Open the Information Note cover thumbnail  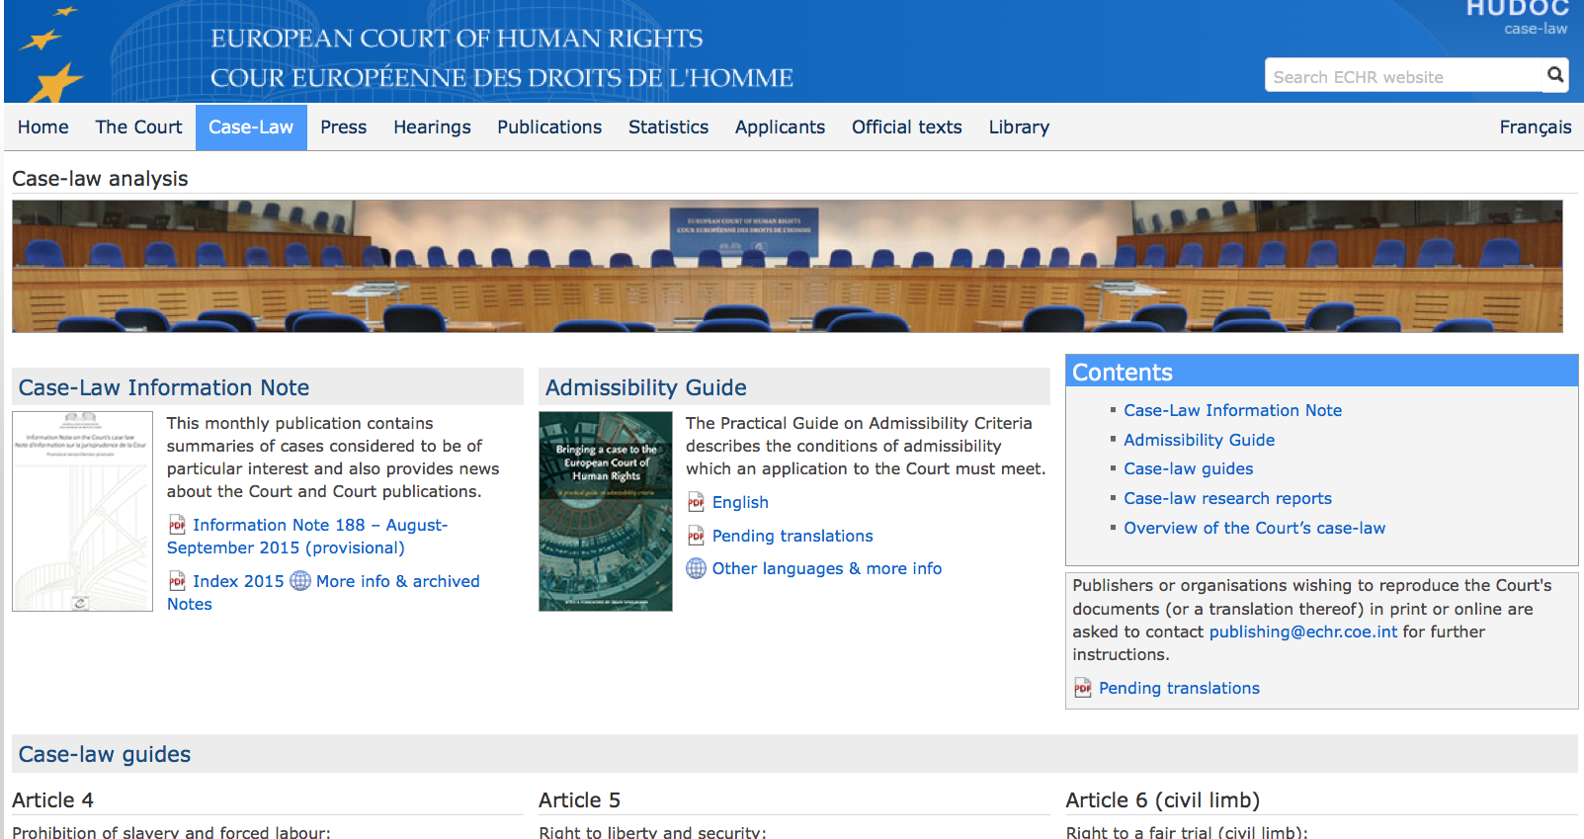pos(82,512)
